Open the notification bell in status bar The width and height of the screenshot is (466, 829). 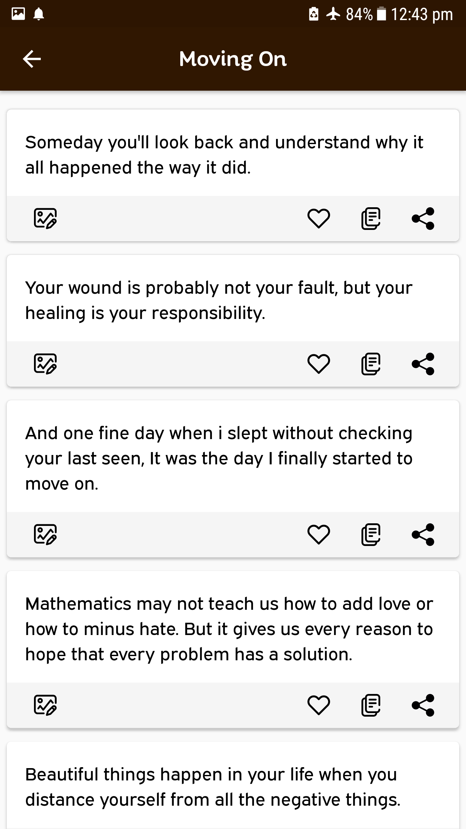tap(39, 14)
